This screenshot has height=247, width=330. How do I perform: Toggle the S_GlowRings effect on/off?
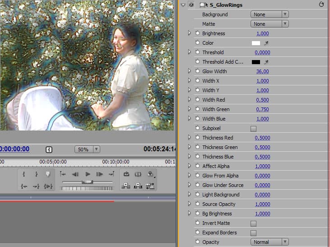191,5
